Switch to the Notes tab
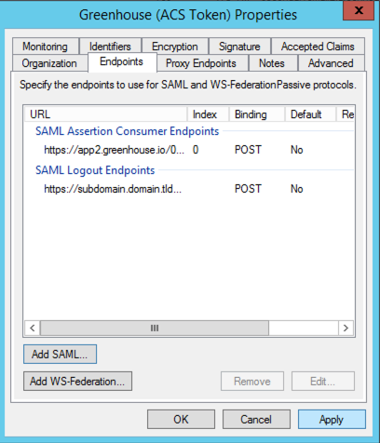 (272, 63)
